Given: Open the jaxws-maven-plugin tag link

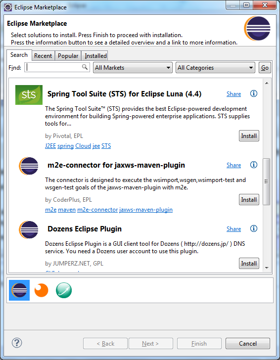Looking at the screenshot, I should [x=146, y=210].
